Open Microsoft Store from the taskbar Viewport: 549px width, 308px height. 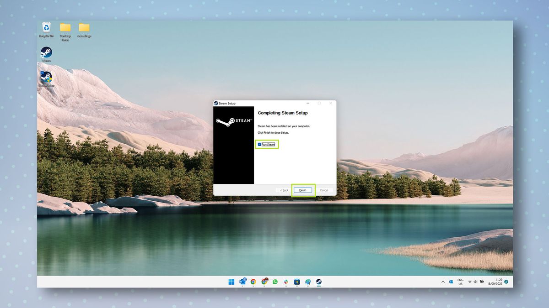296,282
